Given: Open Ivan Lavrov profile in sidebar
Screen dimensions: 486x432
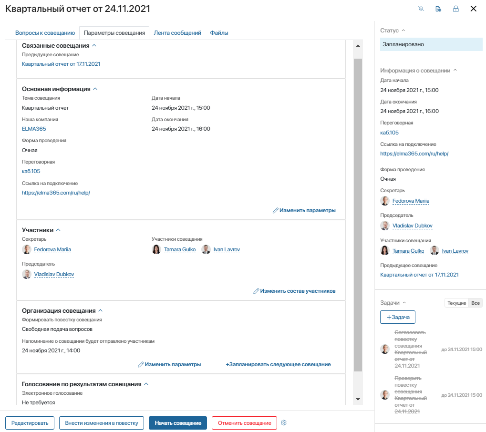Looking at the screenshot, I should pos(455,251).
